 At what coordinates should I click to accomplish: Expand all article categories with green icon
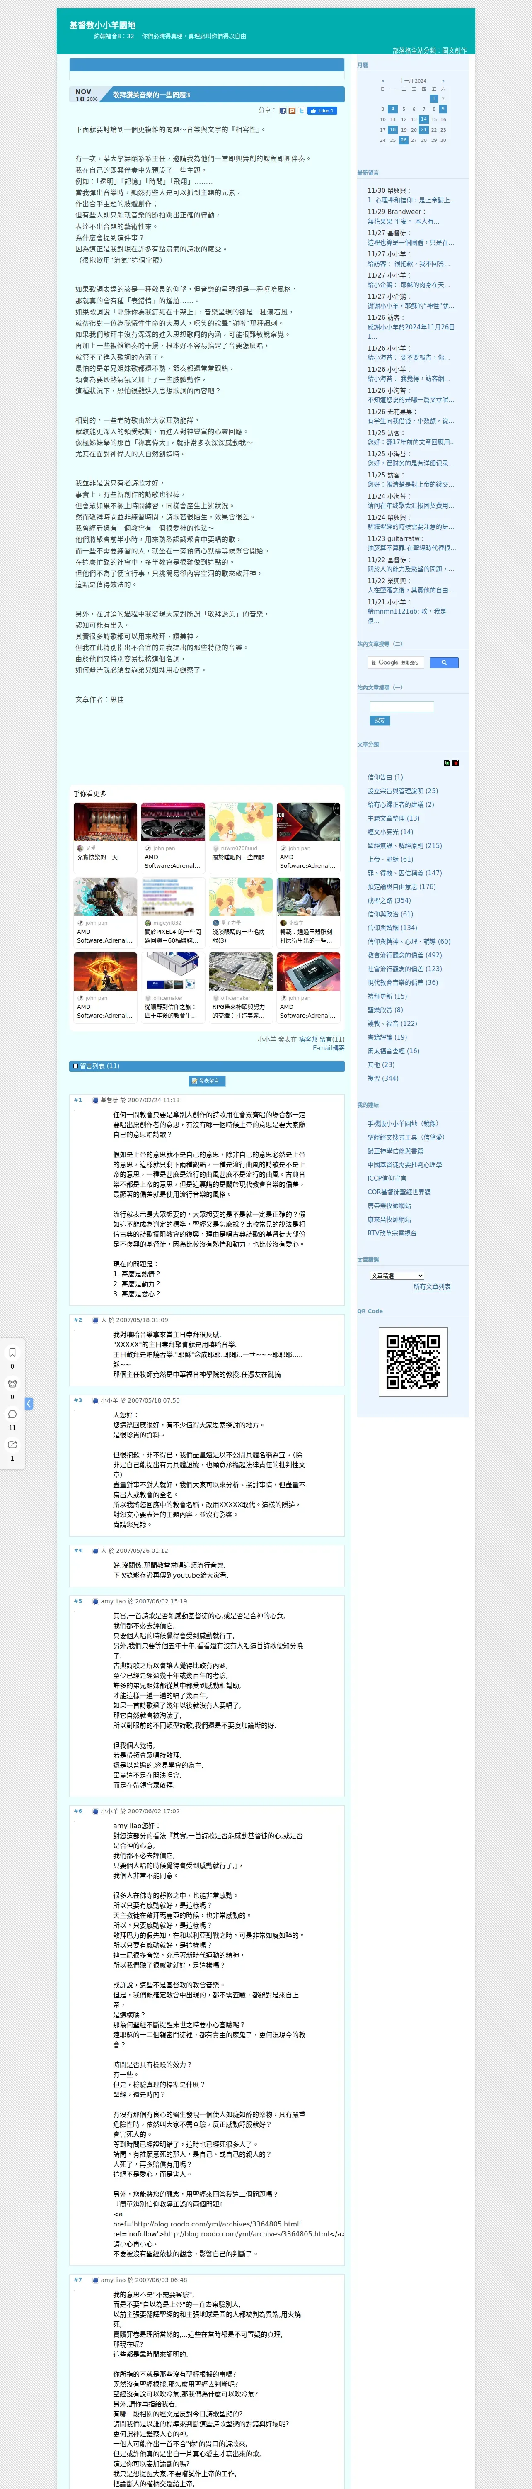447,762
